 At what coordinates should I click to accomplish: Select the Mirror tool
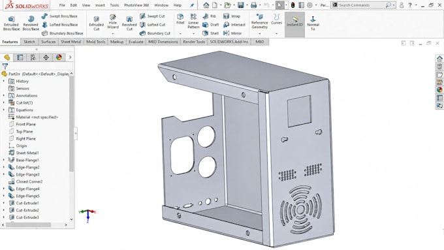[232, 33]
